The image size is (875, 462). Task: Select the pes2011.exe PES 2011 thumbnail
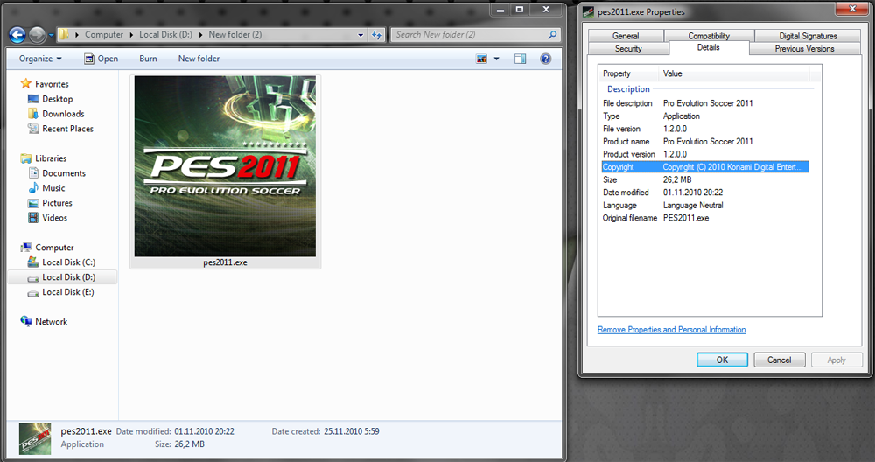(x=225, y=166)
